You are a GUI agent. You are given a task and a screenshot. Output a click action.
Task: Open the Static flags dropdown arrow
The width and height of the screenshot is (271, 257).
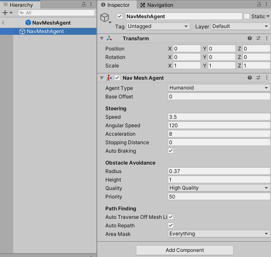tap(268, 16)
